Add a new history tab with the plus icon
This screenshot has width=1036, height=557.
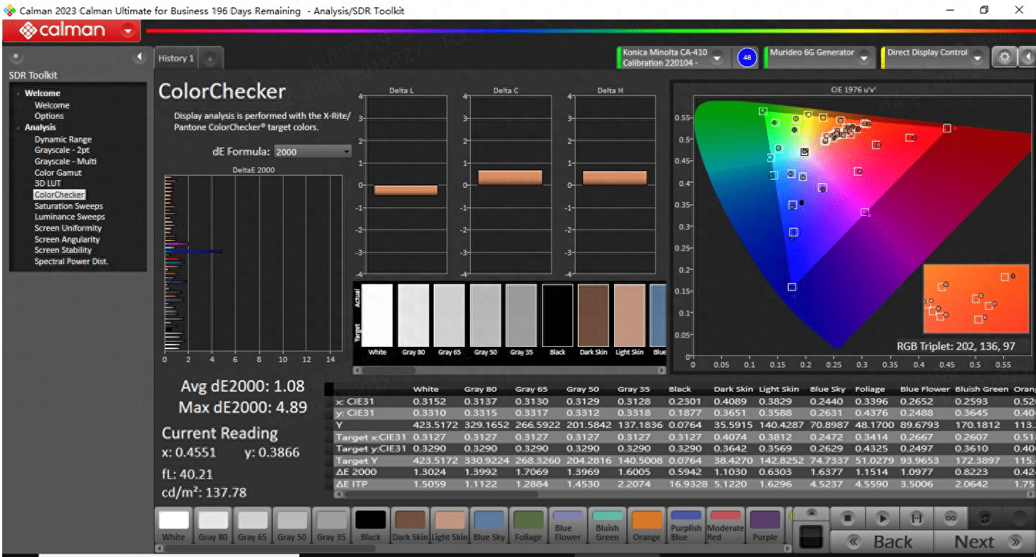(209, 59)
